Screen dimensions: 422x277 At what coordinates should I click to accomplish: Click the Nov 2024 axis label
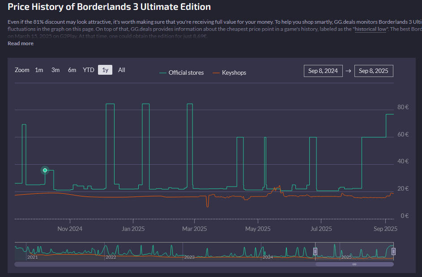point(70,229)
